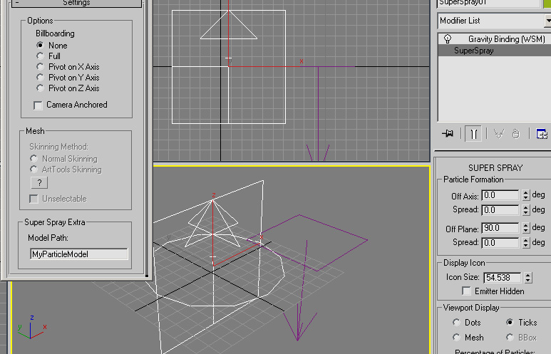Click the Pin Stack icon
The width and height of the screenshot is (551, 354).
click(x=448, y=133)
